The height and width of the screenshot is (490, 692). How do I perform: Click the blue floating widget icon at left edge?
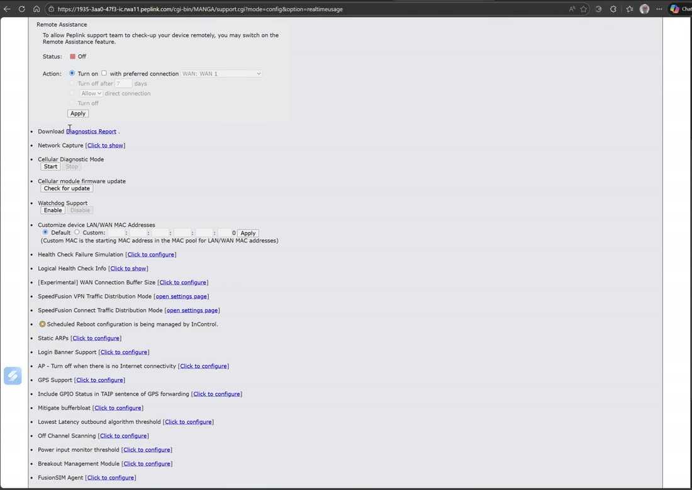tap(13, 375)
